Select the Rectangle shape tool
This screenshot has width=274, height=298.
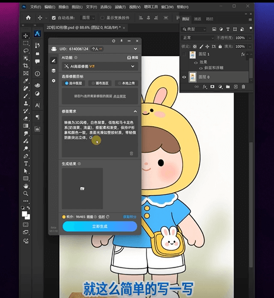pos(26,178)
